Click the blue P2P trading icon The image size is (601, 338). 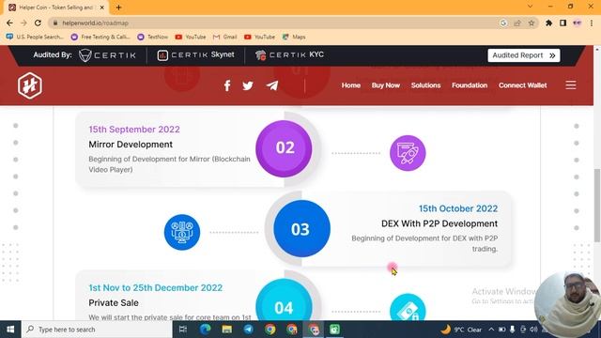point(182,232)
